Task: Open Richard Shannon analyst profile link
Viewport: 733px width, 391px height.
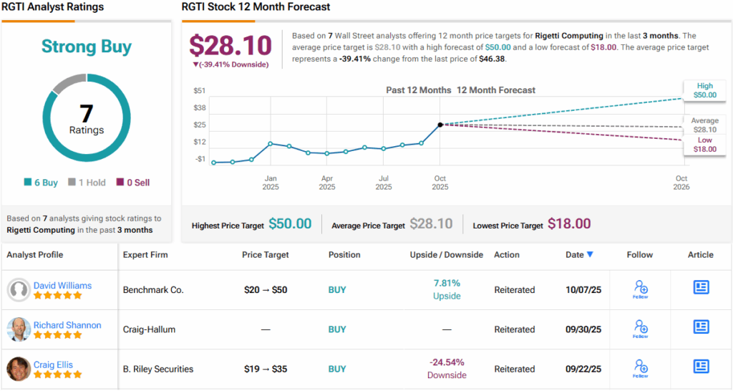Action: [67, 324]
